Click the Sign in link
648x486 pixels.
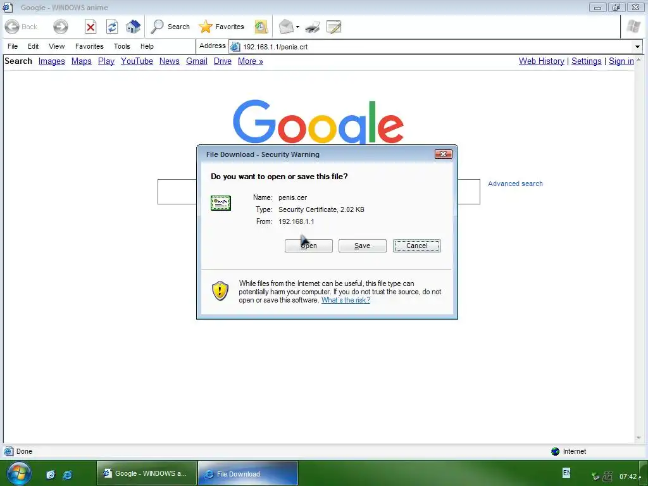click(x=621, y=61)
